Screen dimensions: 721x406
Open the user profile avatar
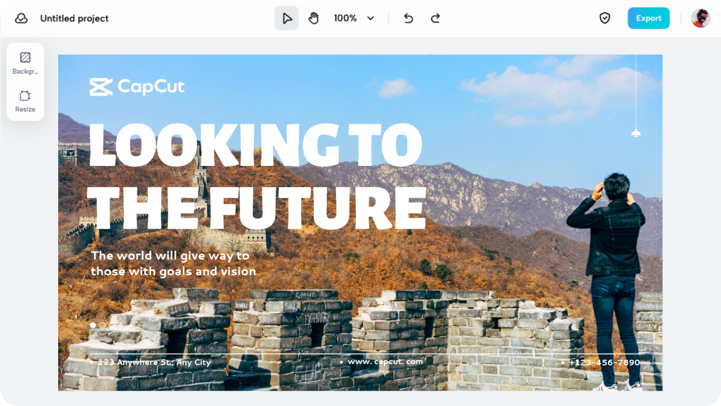(x=700, y=18)
